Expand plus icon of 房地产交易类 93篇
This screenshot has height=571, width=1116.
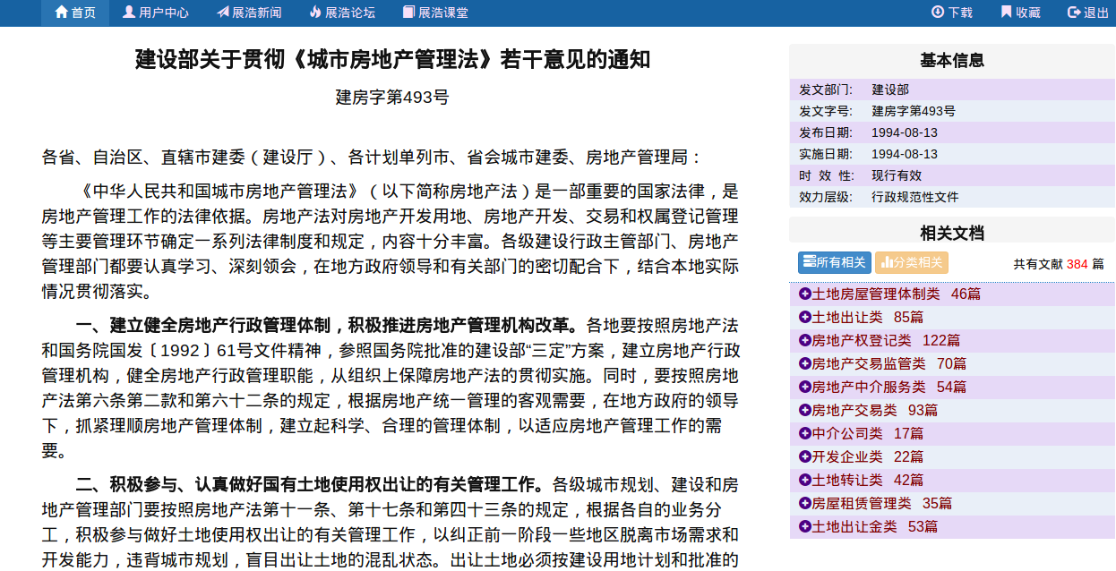(x=804, y=410)
